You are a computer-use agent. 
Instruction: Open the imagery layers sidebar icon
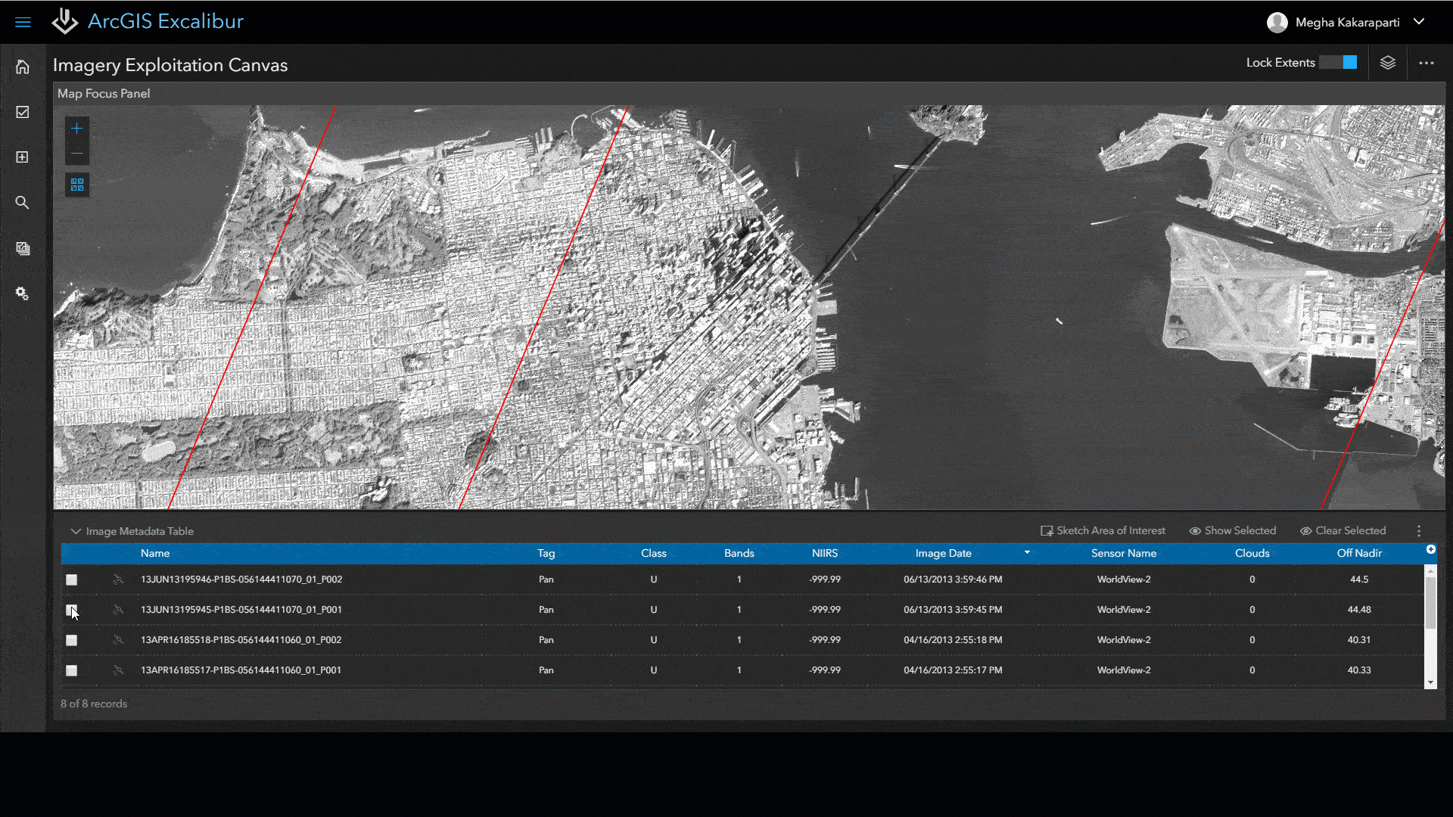pos(23,248)
